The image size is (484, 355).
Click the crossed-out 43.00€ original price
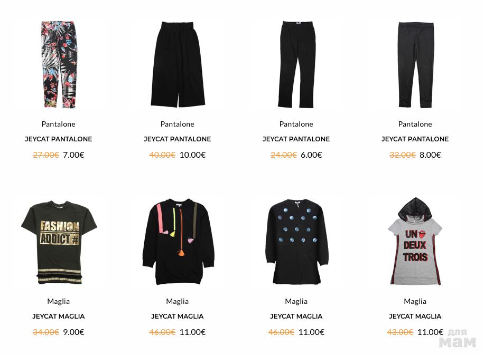(400, 332)
